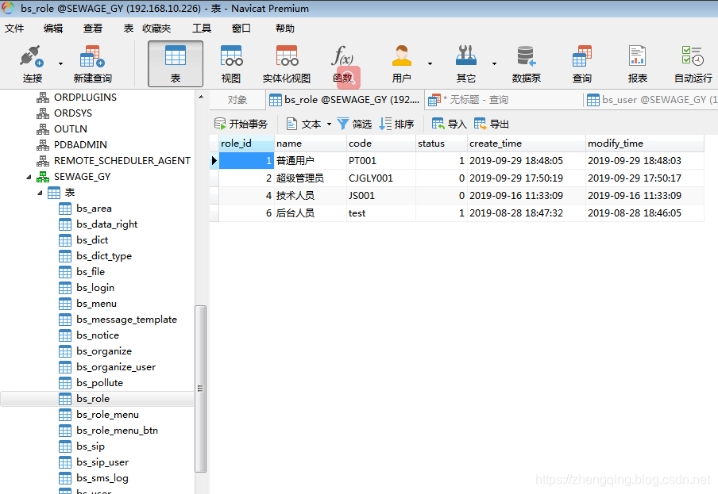The image size is (718, 494).
Task: Click the Navicat logo in the title bar
Action: (x=8, y=8)
